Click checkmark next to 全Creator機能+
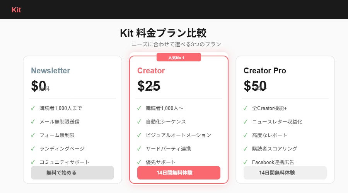 [246, 108]
